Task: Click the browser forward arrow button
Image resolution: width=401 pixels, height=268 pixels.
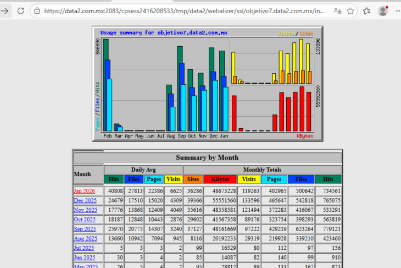Action: pyautogui.click(x=4, y=10)
